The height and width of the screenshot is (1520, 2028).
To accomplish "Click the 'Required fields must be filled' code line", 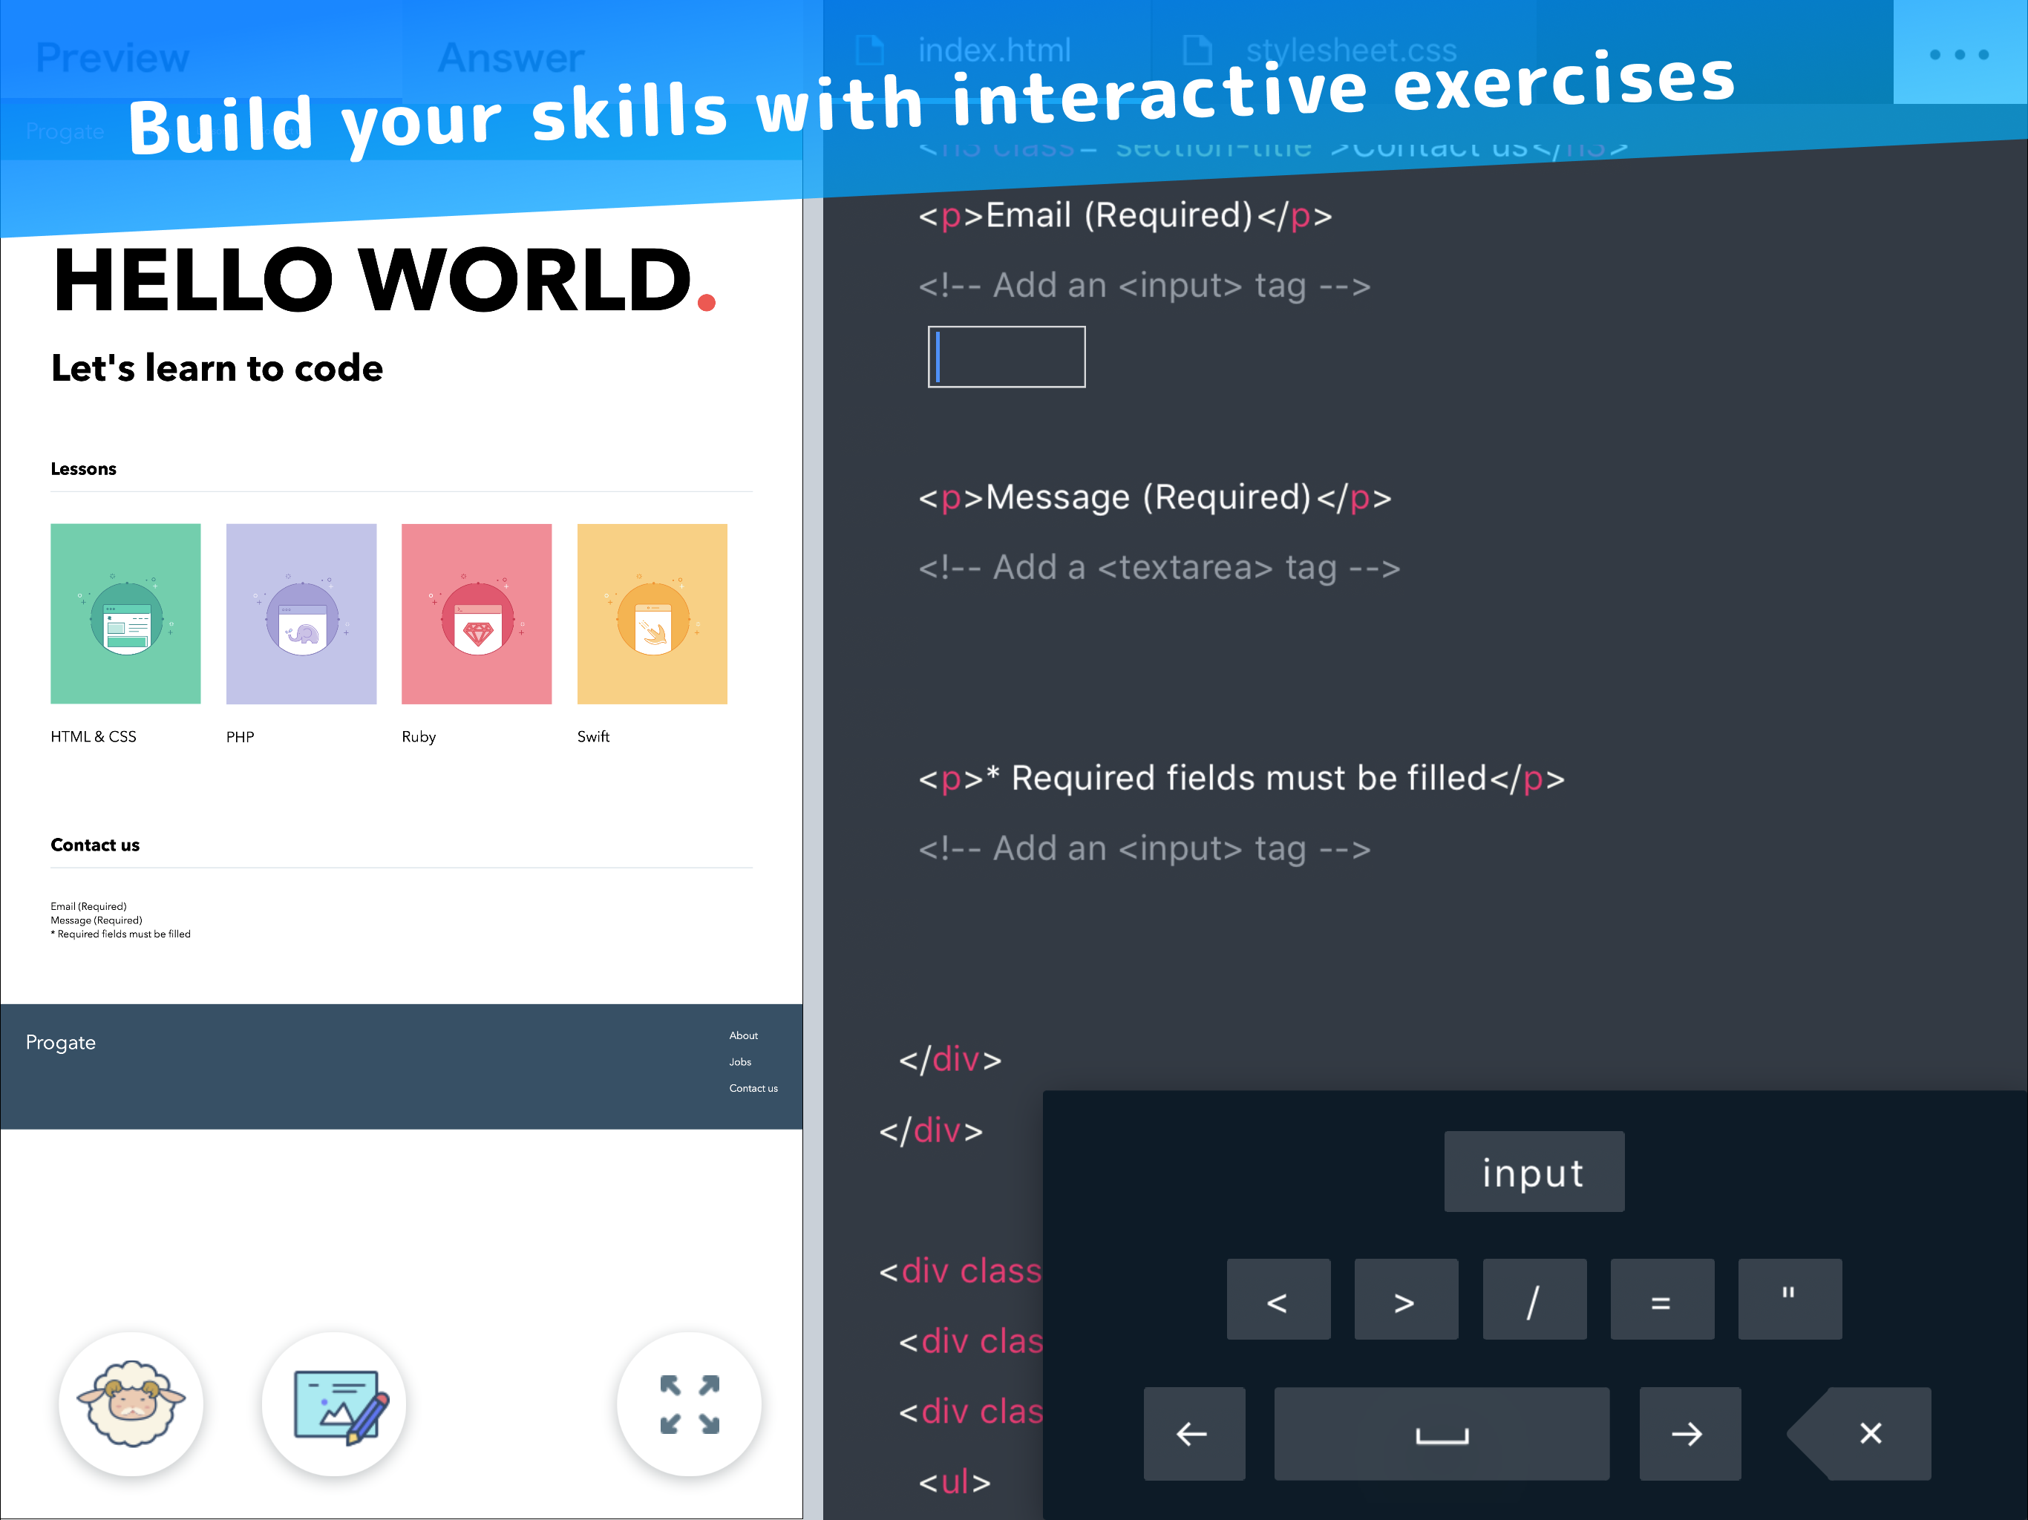I will [1241, 779].
